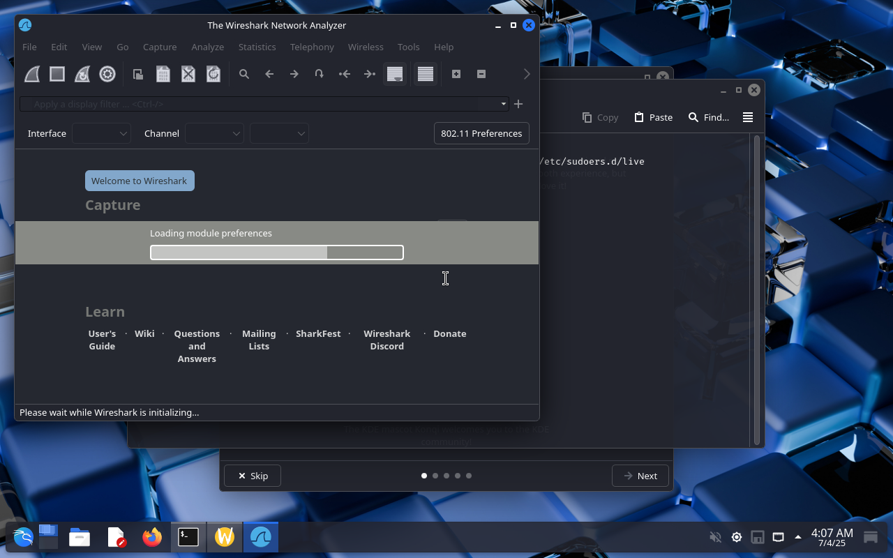Zoom in the main window text
893x558 pixels.
tap(456, 74)
